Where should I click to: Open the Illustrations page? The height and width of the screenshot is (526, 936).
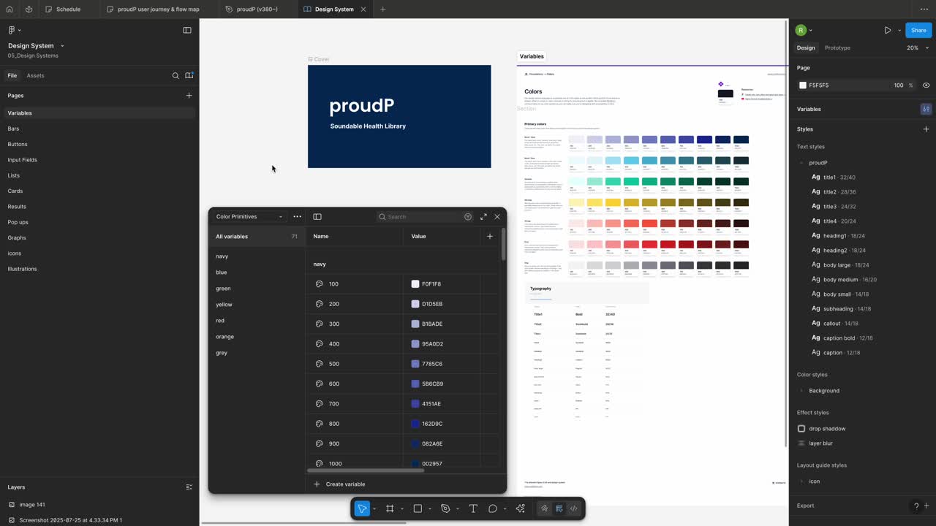coord(22,269)
